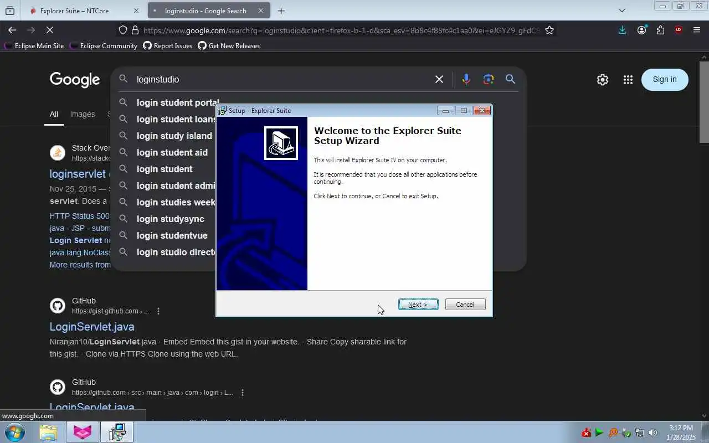Open Google quick settings gear

click(x=603, y=80)
